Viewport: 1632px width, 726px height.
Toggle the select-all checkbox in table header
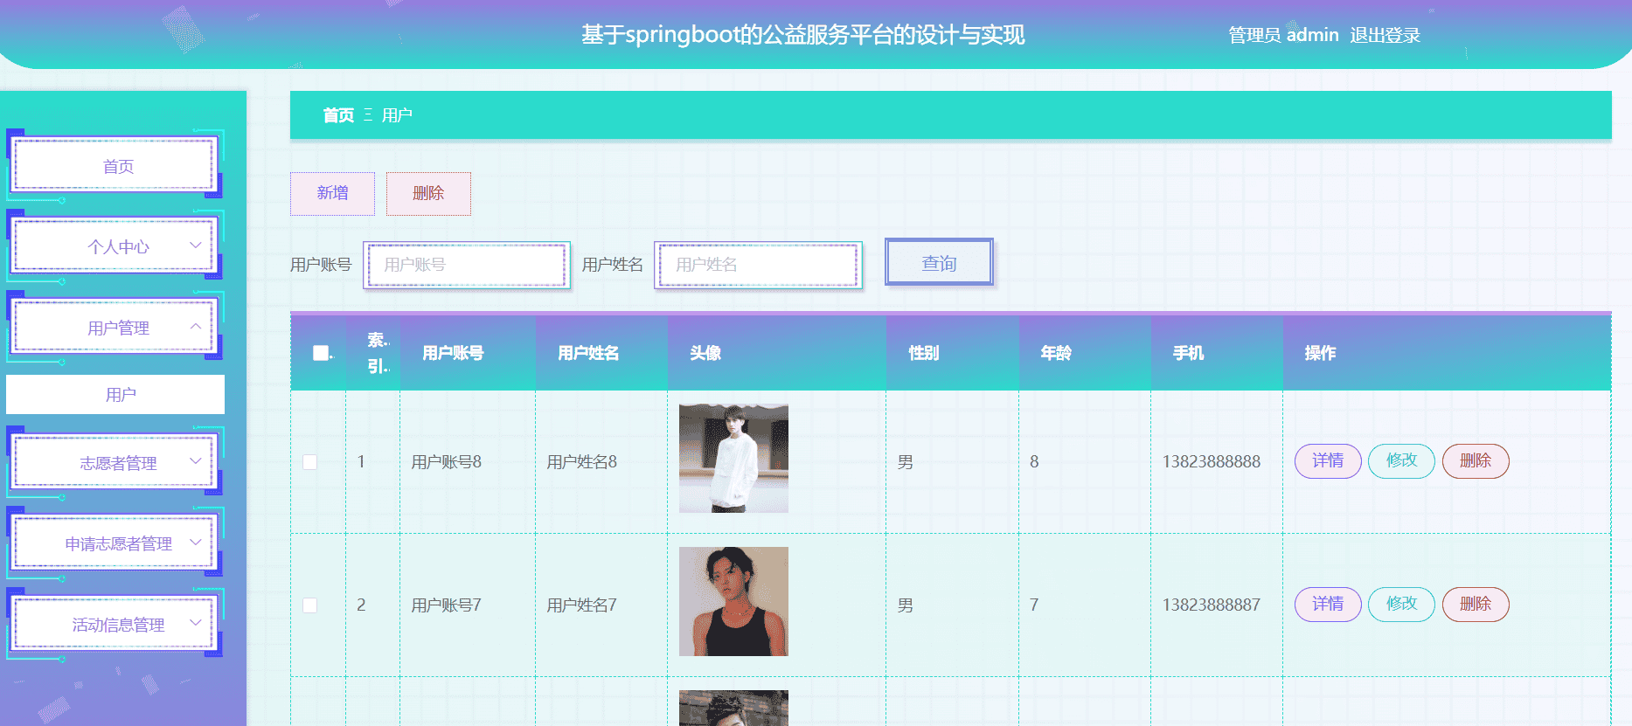click(x=321, y=353)
